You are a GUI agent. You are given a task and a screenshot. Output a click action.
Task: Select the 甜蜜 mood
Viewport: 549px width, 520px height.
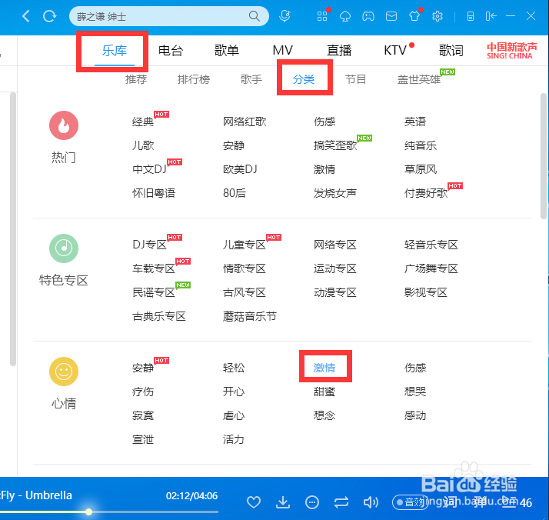pyautogui.click(x=324, y=392)
